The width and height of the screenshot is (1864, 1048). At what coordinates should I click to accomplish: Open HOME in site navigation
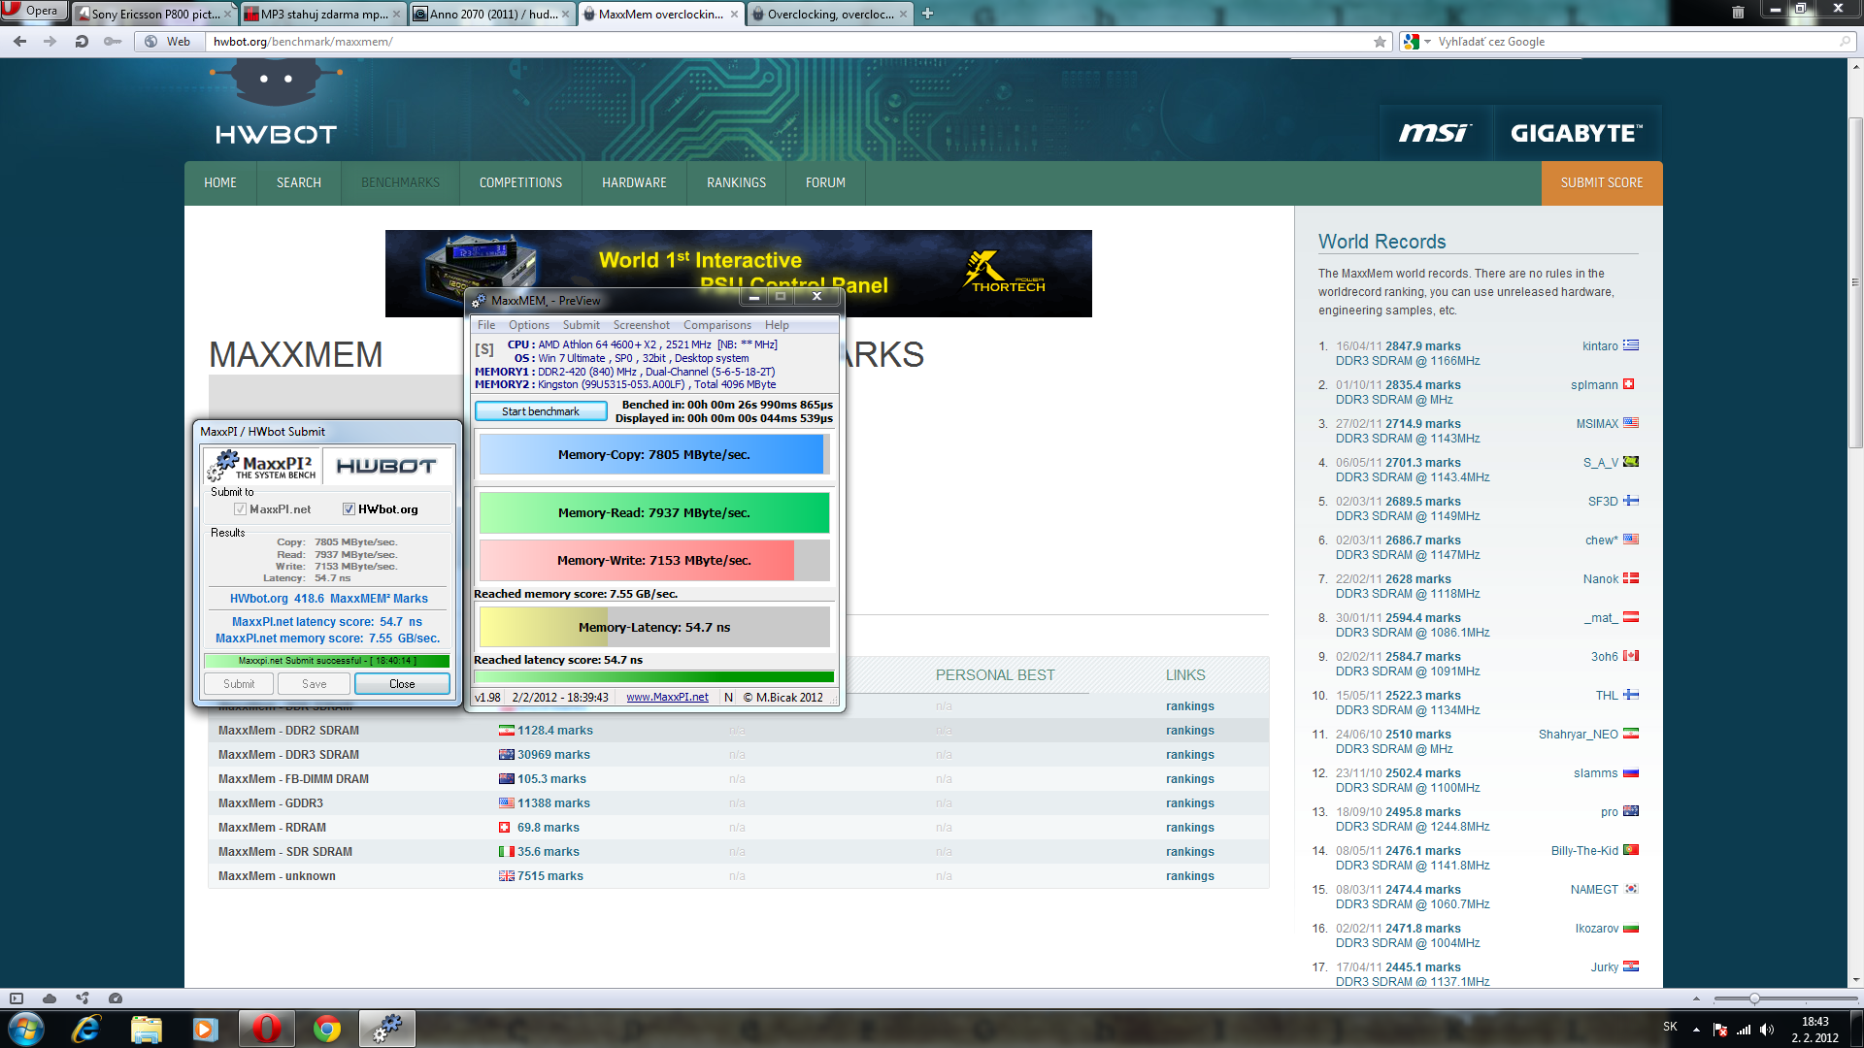pyautogui.click(x=220, y=182)
